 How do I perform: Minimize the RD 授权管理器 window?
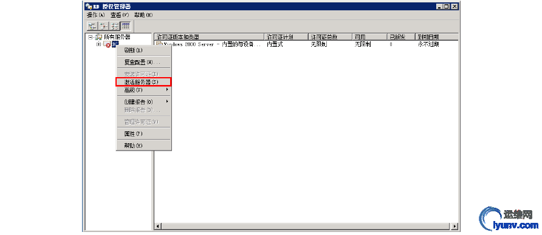pyautogui.click(x=439, y=6)
